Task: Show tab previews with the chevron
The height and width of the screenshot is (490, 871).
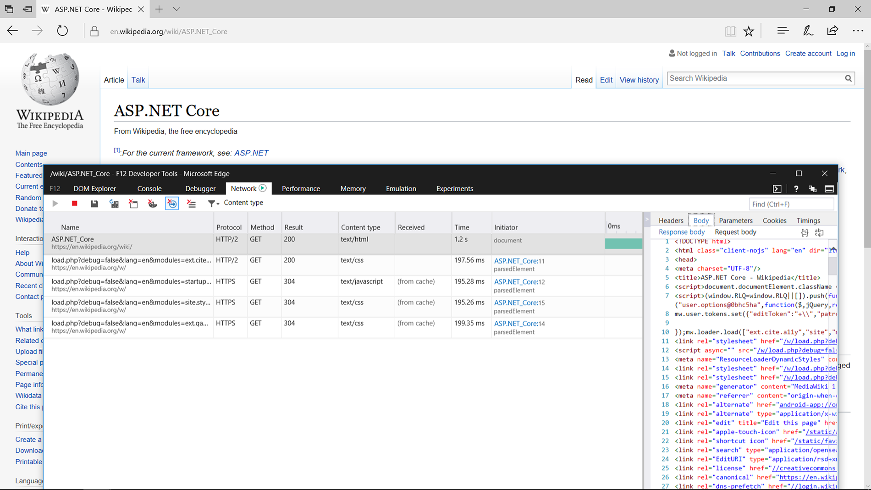Action: (176, 9)
